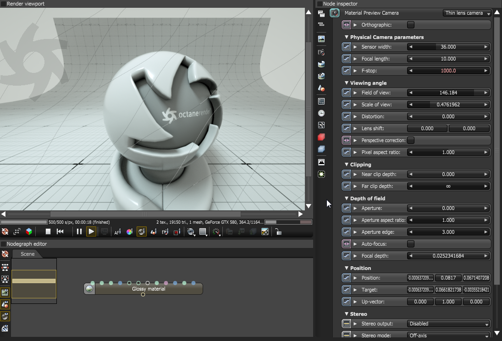
Task: Click the clock icon in inspector sidebar
Action: (321, 113)
